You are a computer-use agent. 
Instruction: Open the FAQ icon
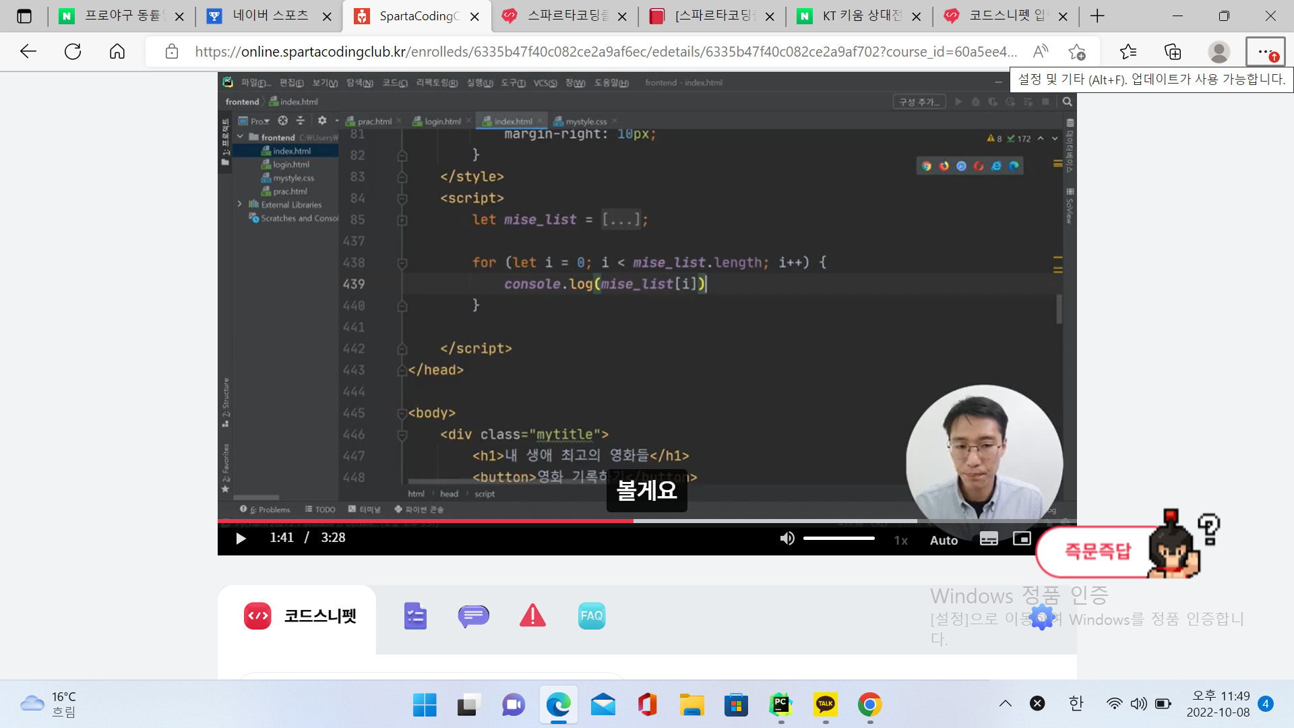click(592, 615)
